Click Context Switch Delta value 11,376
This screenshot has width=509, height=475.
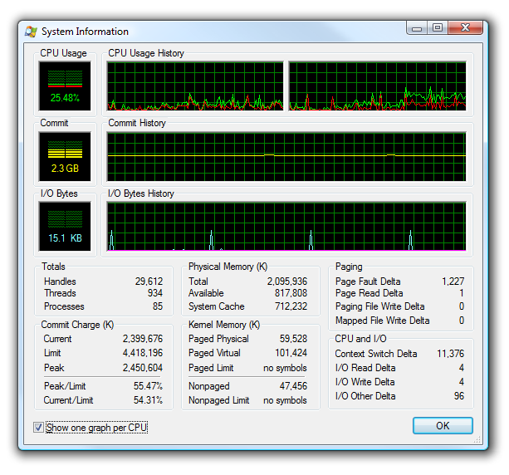451,353
